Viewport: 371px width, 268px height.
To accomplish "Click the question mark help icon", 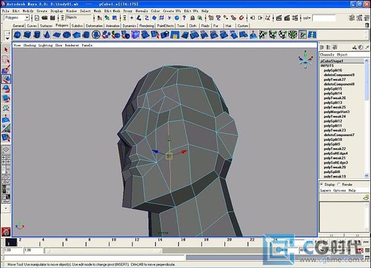I will click(x=184, y=18).
